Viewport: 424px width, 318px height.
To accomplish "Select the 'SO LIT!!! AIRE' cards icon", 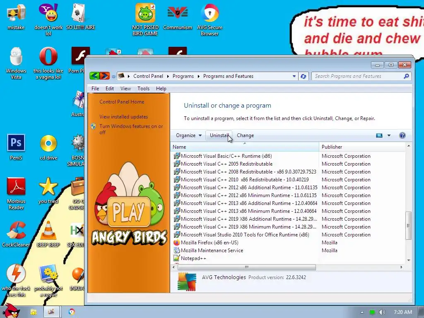I will [x=81, y=17].
